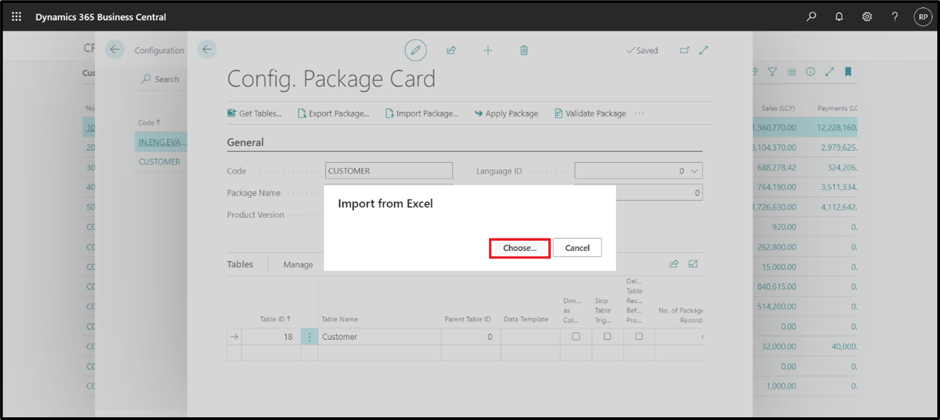Click Apply Package action
Screen dimensions: 940x420
[507, 113]
